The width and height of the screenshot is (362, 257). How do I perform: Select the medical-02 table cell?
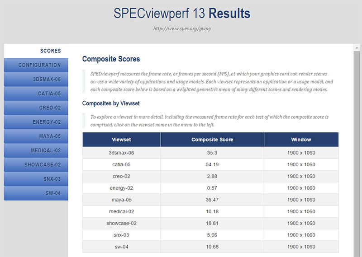pyautogui.click(x=121, y=211)
